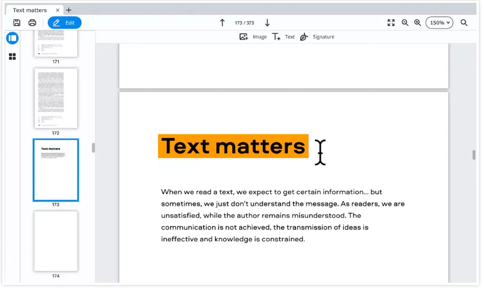Go to next page with down arrow
This screenshot has width=484, height=289.
267,23
